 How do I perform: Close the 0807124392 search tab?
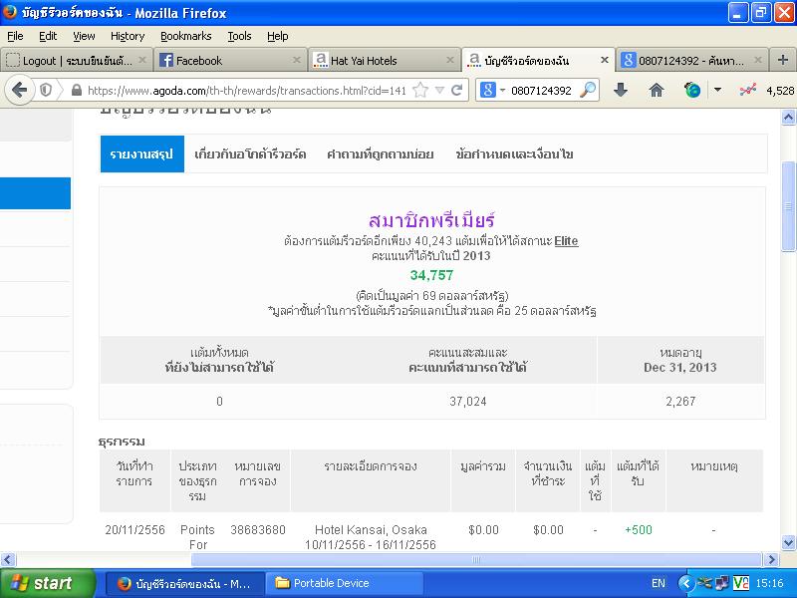click(x=758, y=60)
